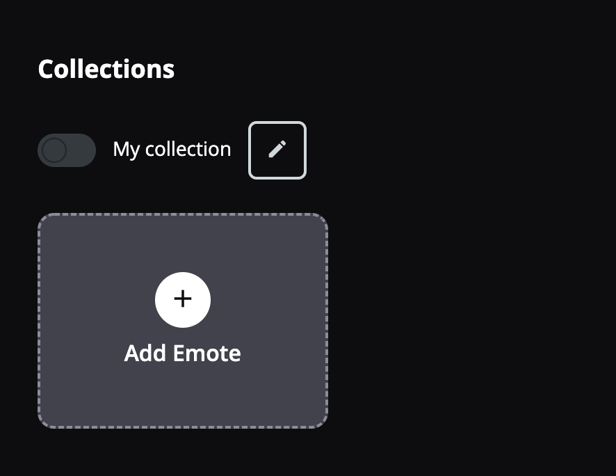Viewport: 616px width, 476px height.
Task: Edit the My collection name
Action: coord(277,150)
